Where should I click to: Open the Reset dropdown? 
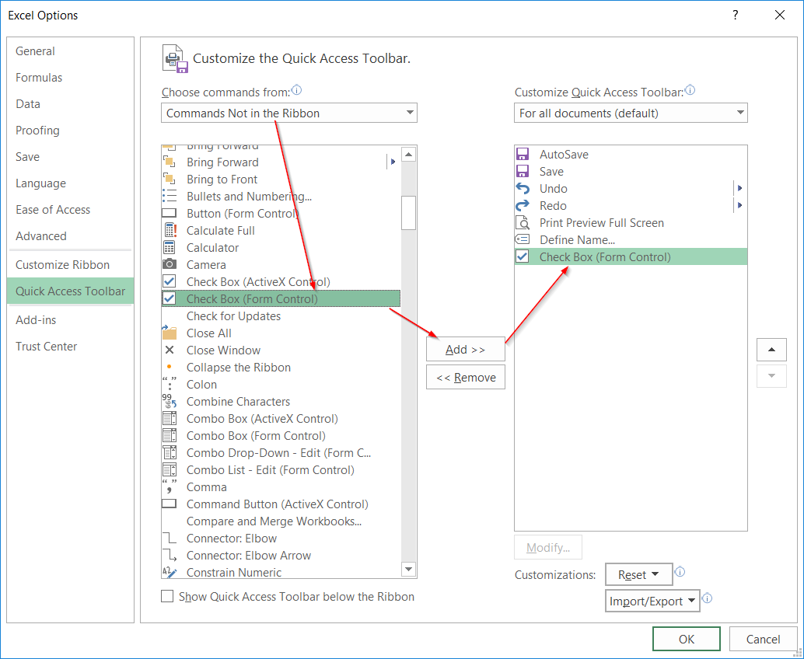pyautogui.click(x=638, y=574)
